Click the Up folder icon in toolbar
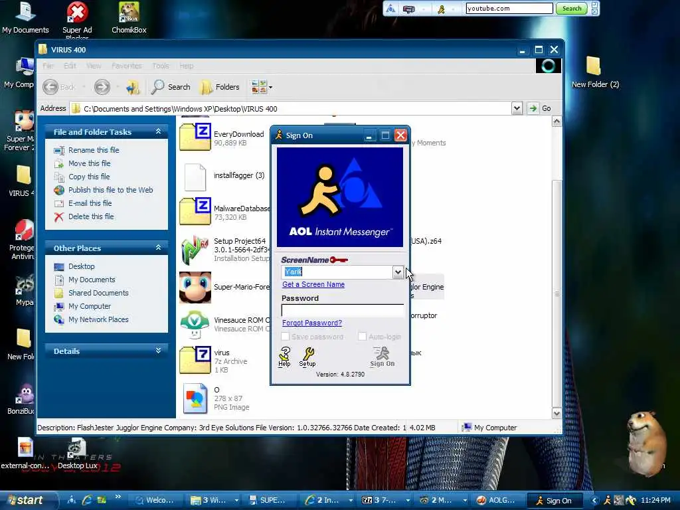The width and height of the screenshot is (680, 510). 133,87
